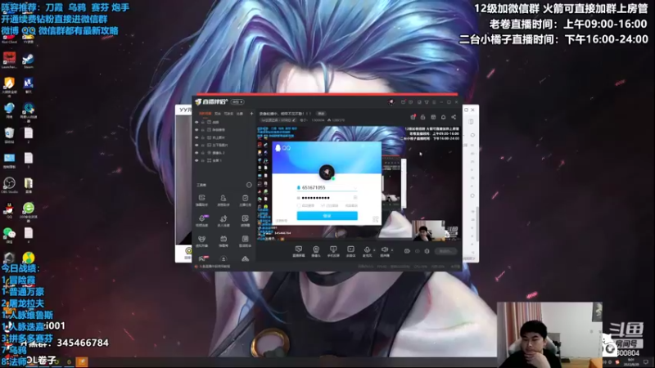Image resolution: width=655 pixels, height=368 pixels.
Task: Click the record camera icon near start button
Action: (407, 251)
